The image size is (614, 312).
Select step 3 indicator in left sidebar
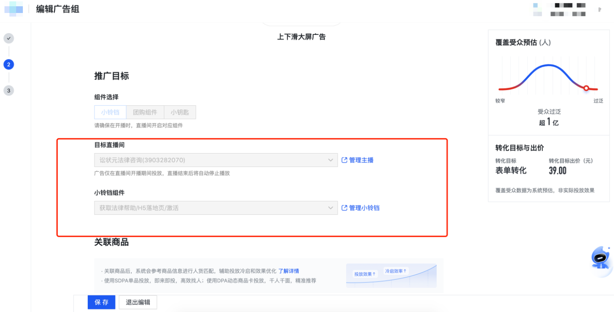coord(9,90)
